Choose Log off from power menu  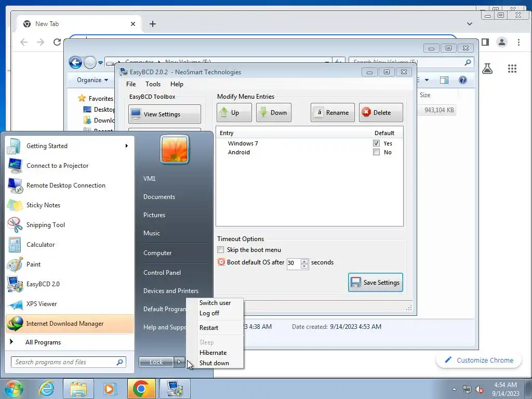215,313
